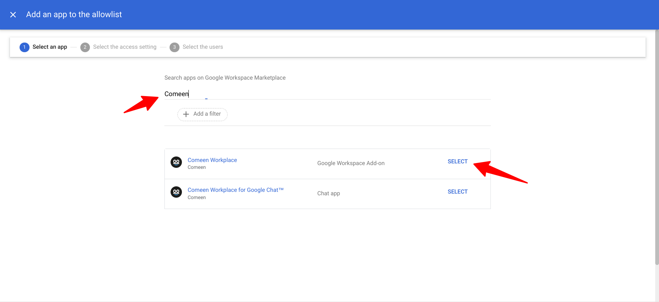Click the Add an app to the allowlist title
This screenshot has height=302, width=659.
click(74, 14)
